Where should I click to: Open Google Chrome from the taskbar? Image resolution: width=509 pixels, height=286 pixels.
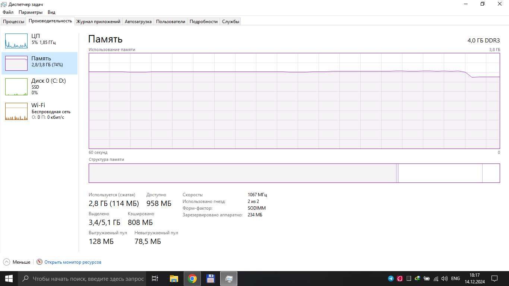pyautogui.click(x=192, y=279)
